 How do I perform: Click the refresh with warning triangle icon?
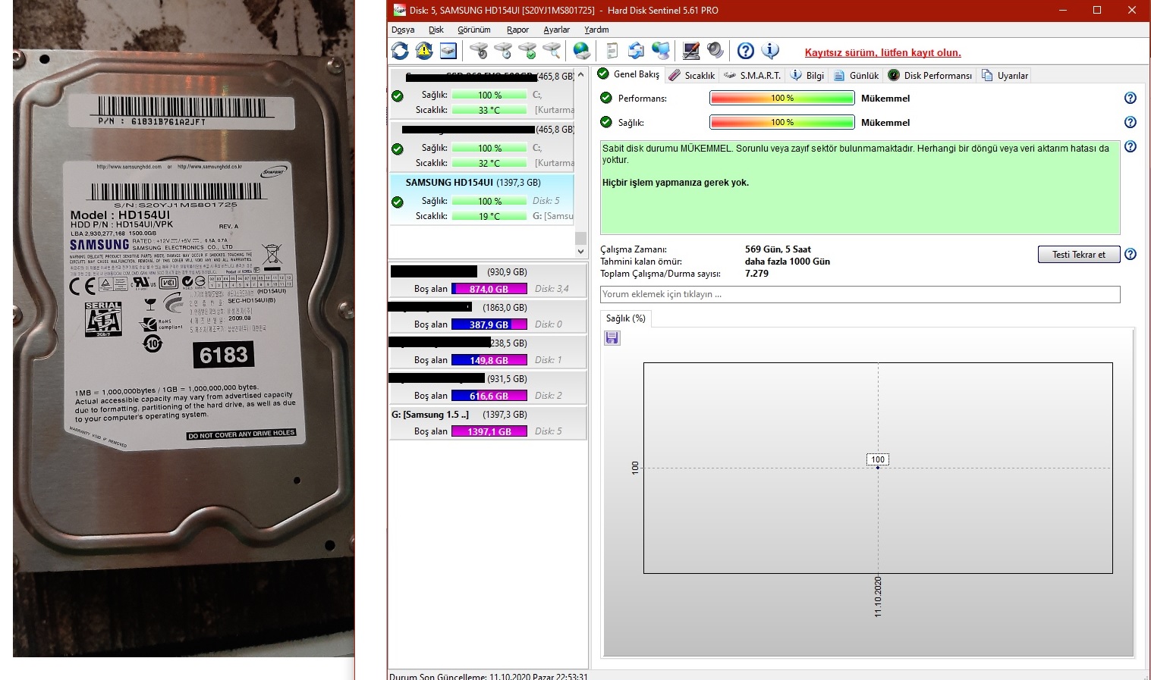424,51
